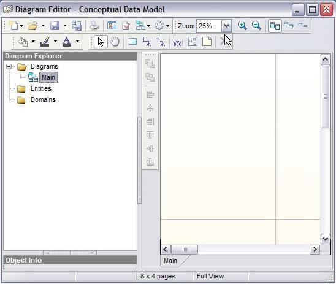This screenshot has height=284, width=336.
Task: Click the Center Vertically align icon
Action: 150,148
